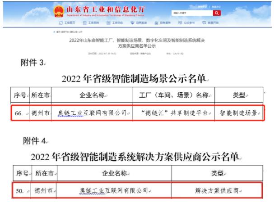Click the chat icon beside 公众参与

click(x=180, y=23)
